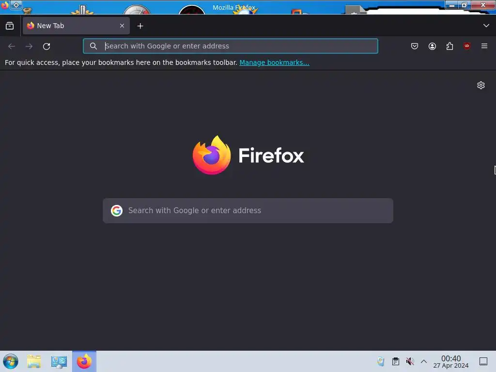Screen dimensions: 496x372
Task: Open the control panel taskbar icon
Action: click(x=59, y=361)
